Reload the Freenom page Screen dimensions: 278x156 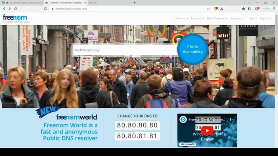point(16,9)
